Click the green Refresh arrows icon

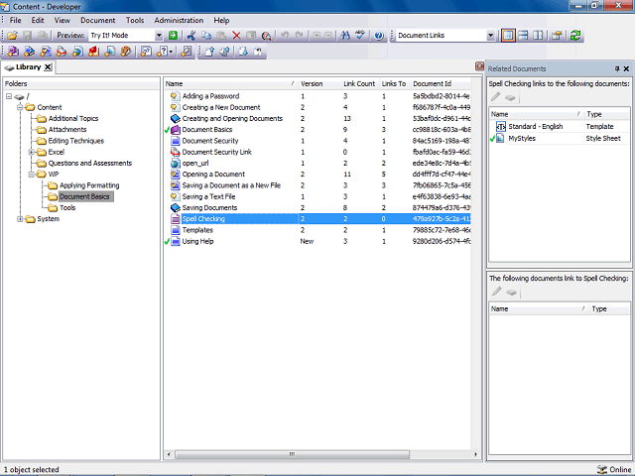click(575, 36)
